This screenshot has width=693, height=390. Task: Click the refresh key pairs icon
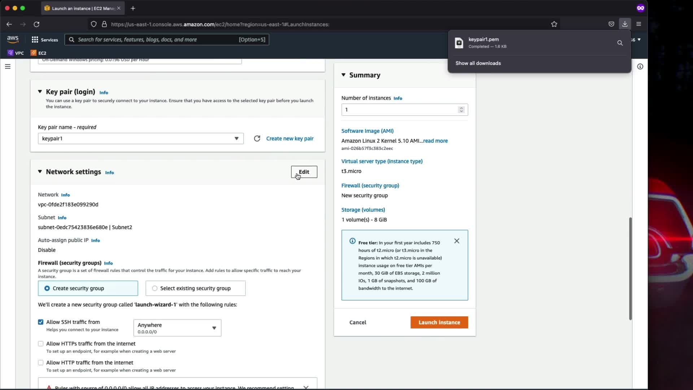(257, 139)
